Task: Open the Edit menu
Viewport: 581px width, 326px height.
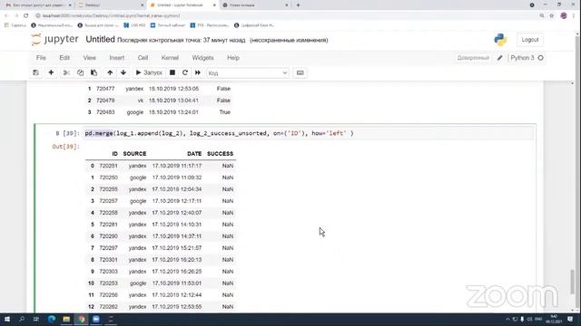Action: [x=64, y=58]
